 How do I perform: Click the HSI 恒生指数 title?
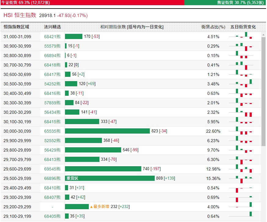[x=20, y=15]
